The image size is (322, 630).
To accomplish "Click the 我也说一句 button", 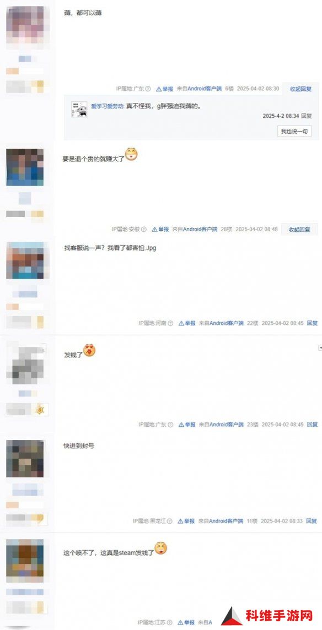I will [294, 132].
